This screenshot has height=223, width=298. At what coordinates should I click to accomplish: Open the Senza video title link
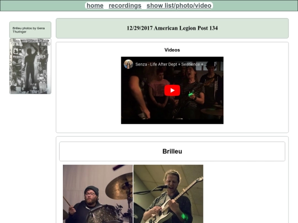pyautogui.click(x=171, y=64)
